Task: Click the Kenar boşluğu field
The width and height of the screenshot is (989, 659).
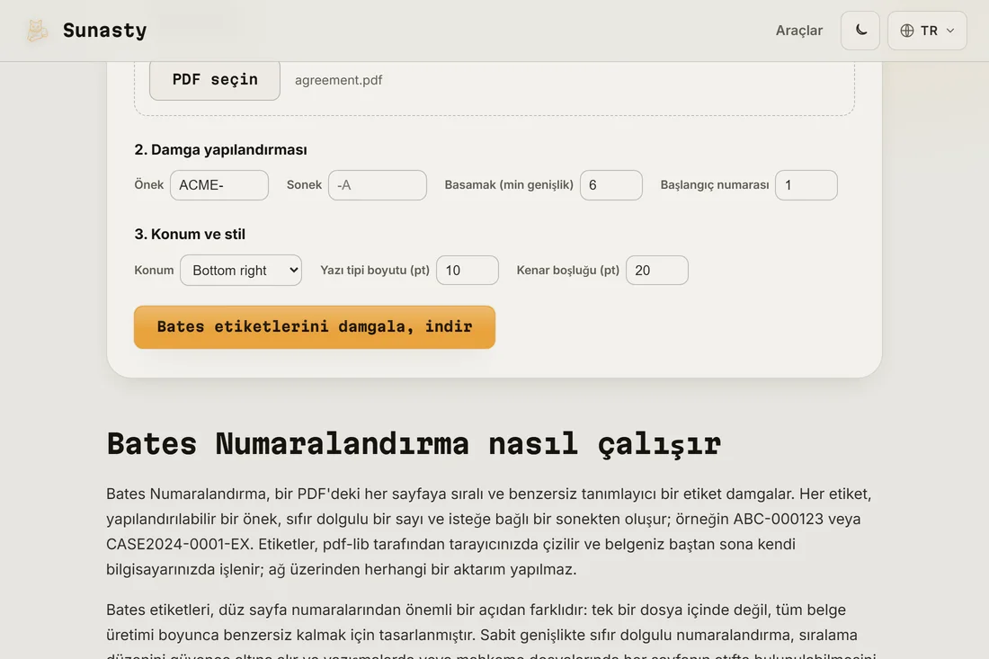Action: click(657, 270)
